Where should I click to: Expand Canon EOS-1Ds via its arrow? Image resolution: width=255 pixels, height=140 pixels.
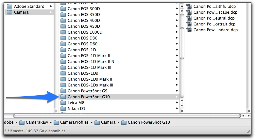[177, 73]
